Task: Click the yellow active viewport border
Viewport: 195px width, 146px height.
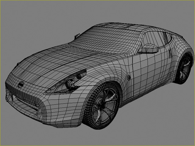Action: tap(97, 0)
